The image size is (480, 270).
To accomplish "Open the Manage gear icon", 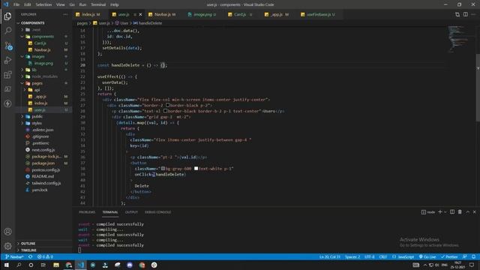I will point(8,246).
